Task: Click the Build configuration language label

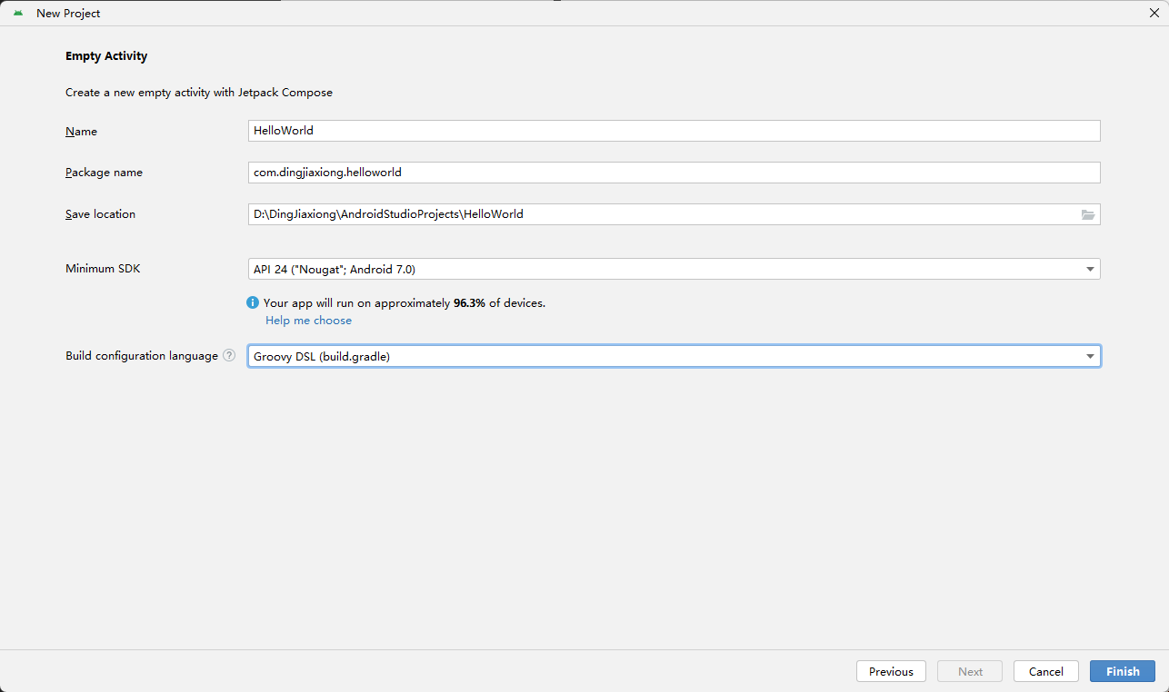Action: (x=142, y=356)
